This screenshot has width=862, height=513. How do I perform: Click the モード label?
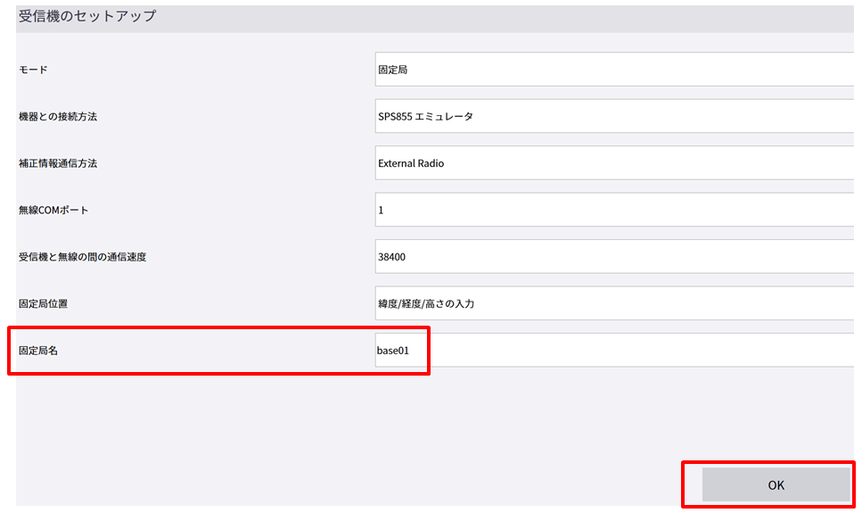(33, 70)
